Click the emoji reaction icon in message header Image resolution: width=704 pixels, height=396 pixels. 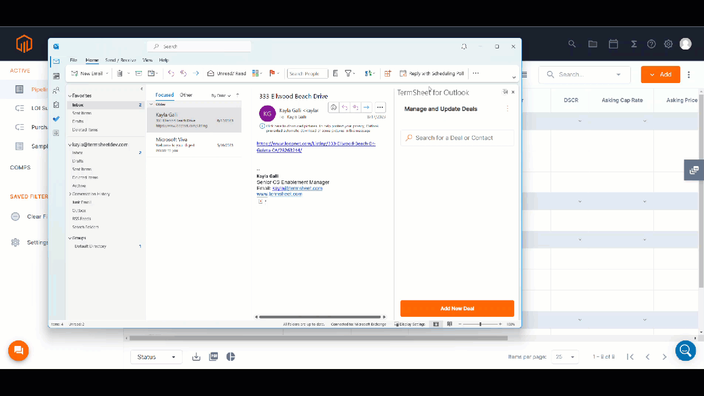pyautogui.click(x=333, y=107)
